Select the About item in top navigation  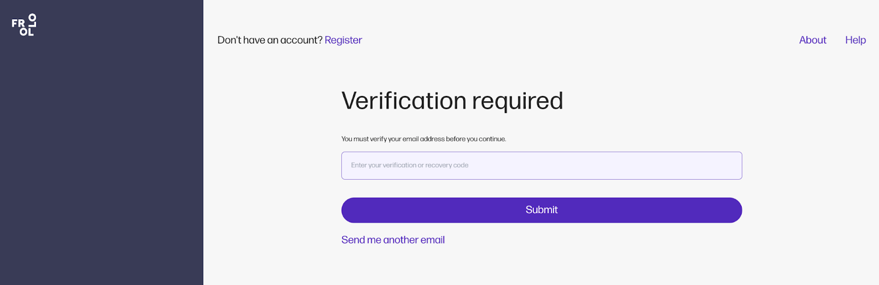pyautogui.click(x=813, y=40)
